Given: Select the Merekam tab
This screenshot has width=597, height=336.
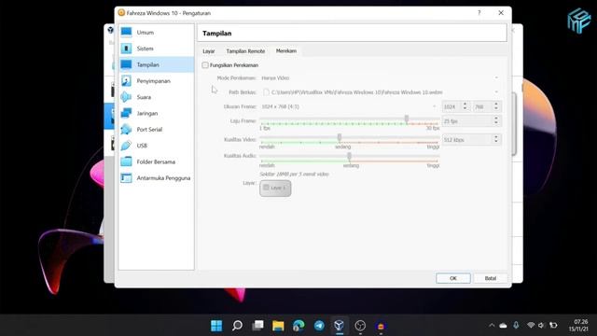Looking at the screenshot, I should click(x=286, y=50).
